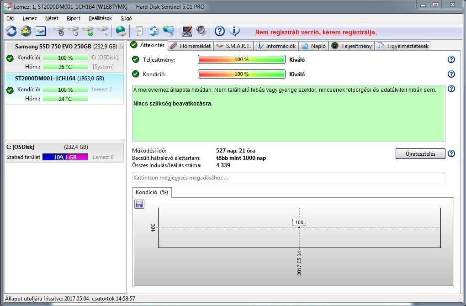Click the Teljesítmény 100 % gradient bar
The height and width of the screenshot is (306, 466).
[x=241, y=59]
